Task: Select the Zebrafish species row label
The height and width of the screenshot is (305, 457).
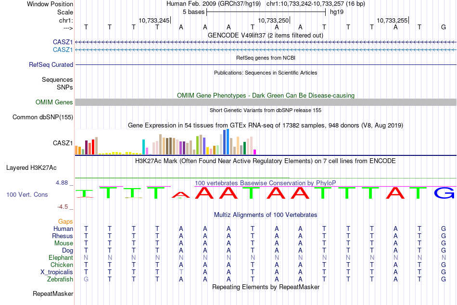Action: (60, 279)
